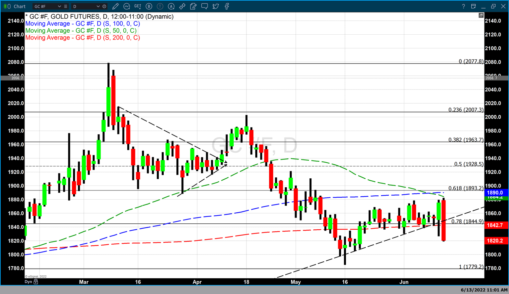The image size is (509, 294).
Task: Open the chart type studies icon
Action: (127, 6)
